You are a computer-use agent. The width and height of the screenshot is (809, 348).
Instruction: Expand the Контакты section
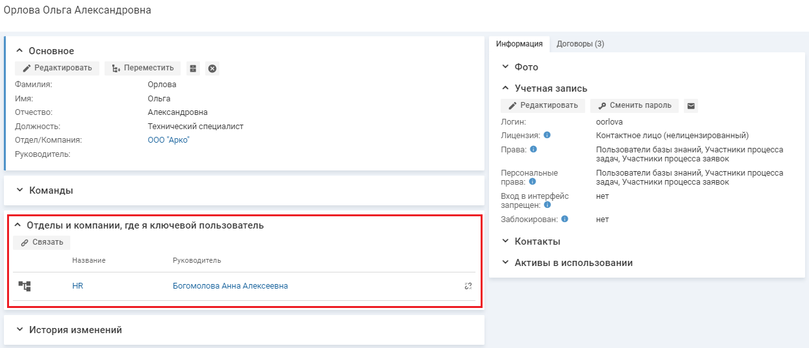coord(505,241)
